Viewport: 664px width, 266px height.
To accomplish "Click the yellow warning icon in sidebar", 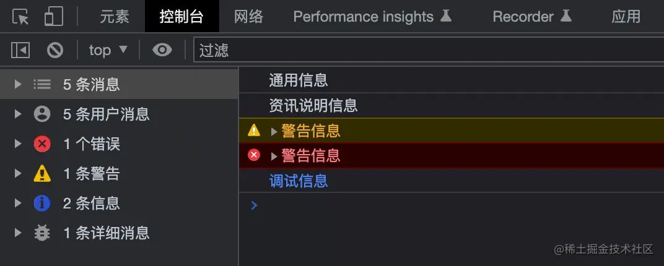I will pyautogui.click(x=42, y=174).
